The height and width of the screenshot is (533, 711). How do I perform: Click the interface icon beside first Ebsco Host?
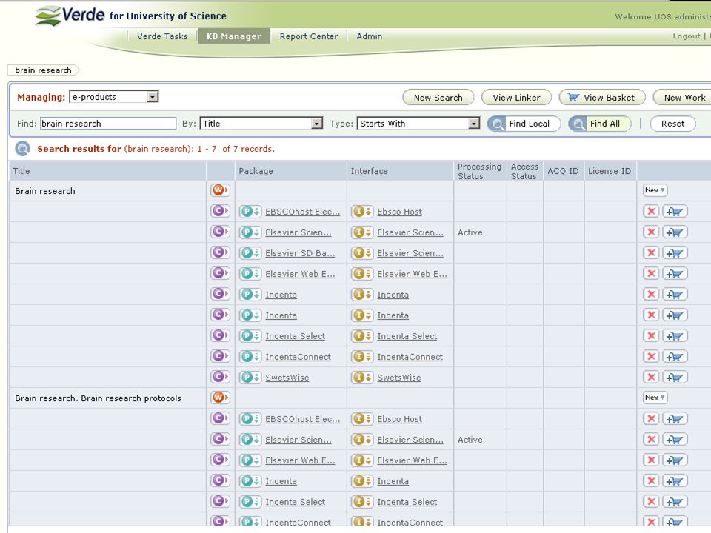tap(362, 211)
